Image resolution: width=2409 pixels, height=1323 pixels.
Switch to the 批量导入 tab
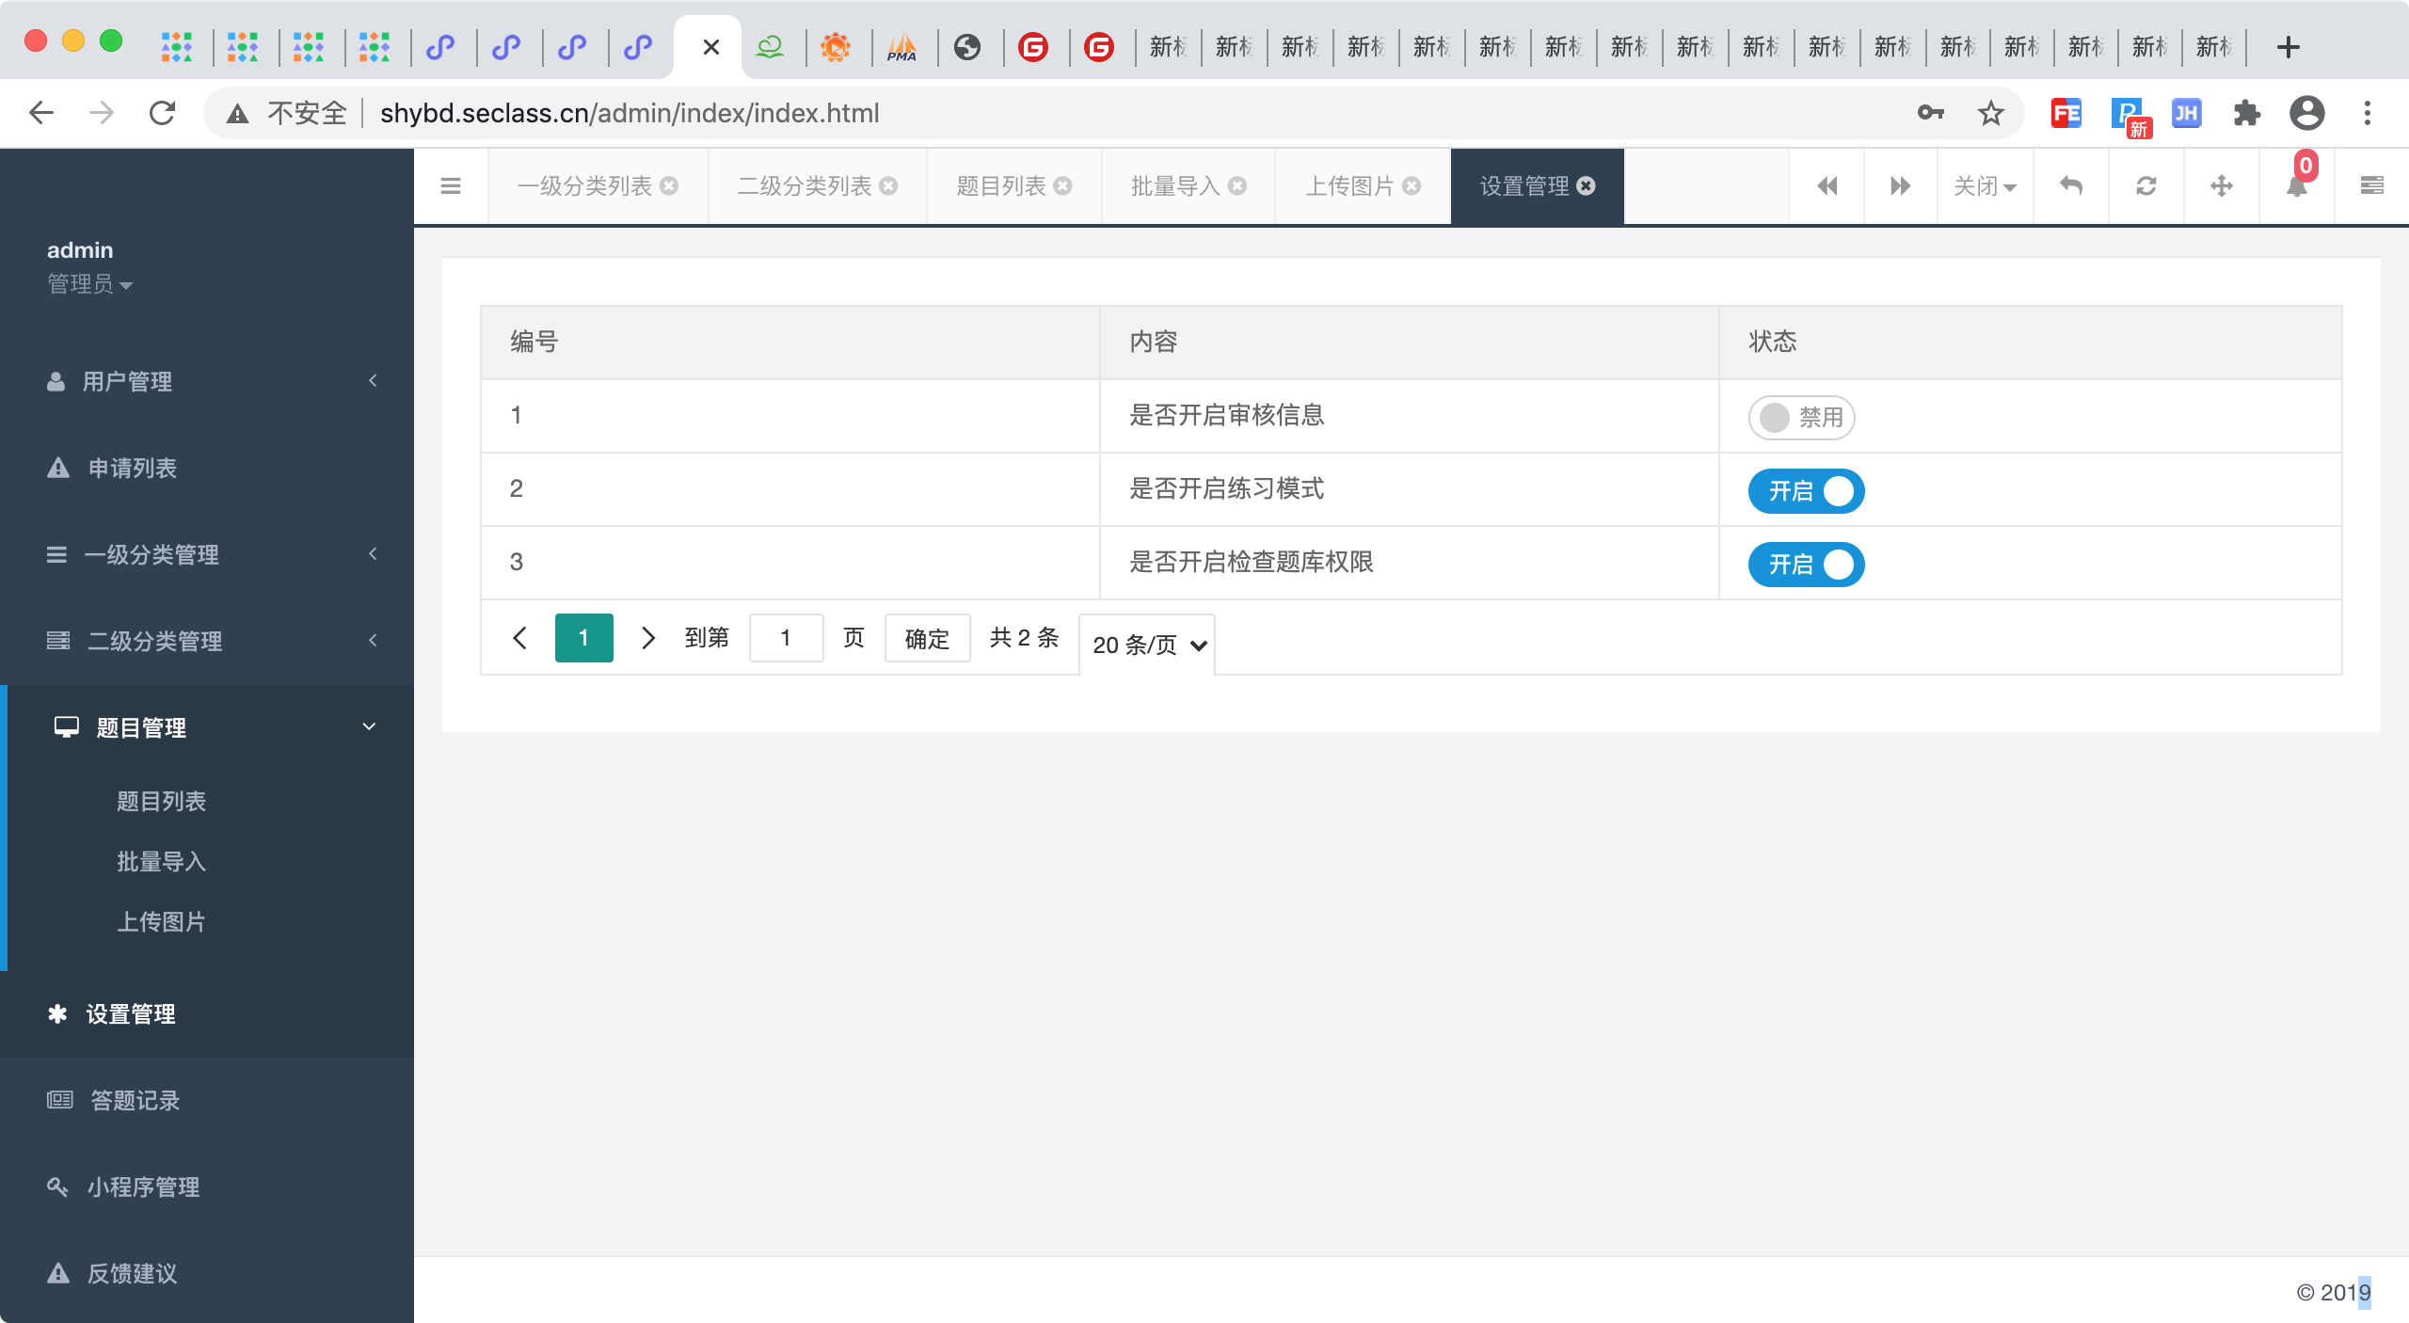[x=1174, y=186]
